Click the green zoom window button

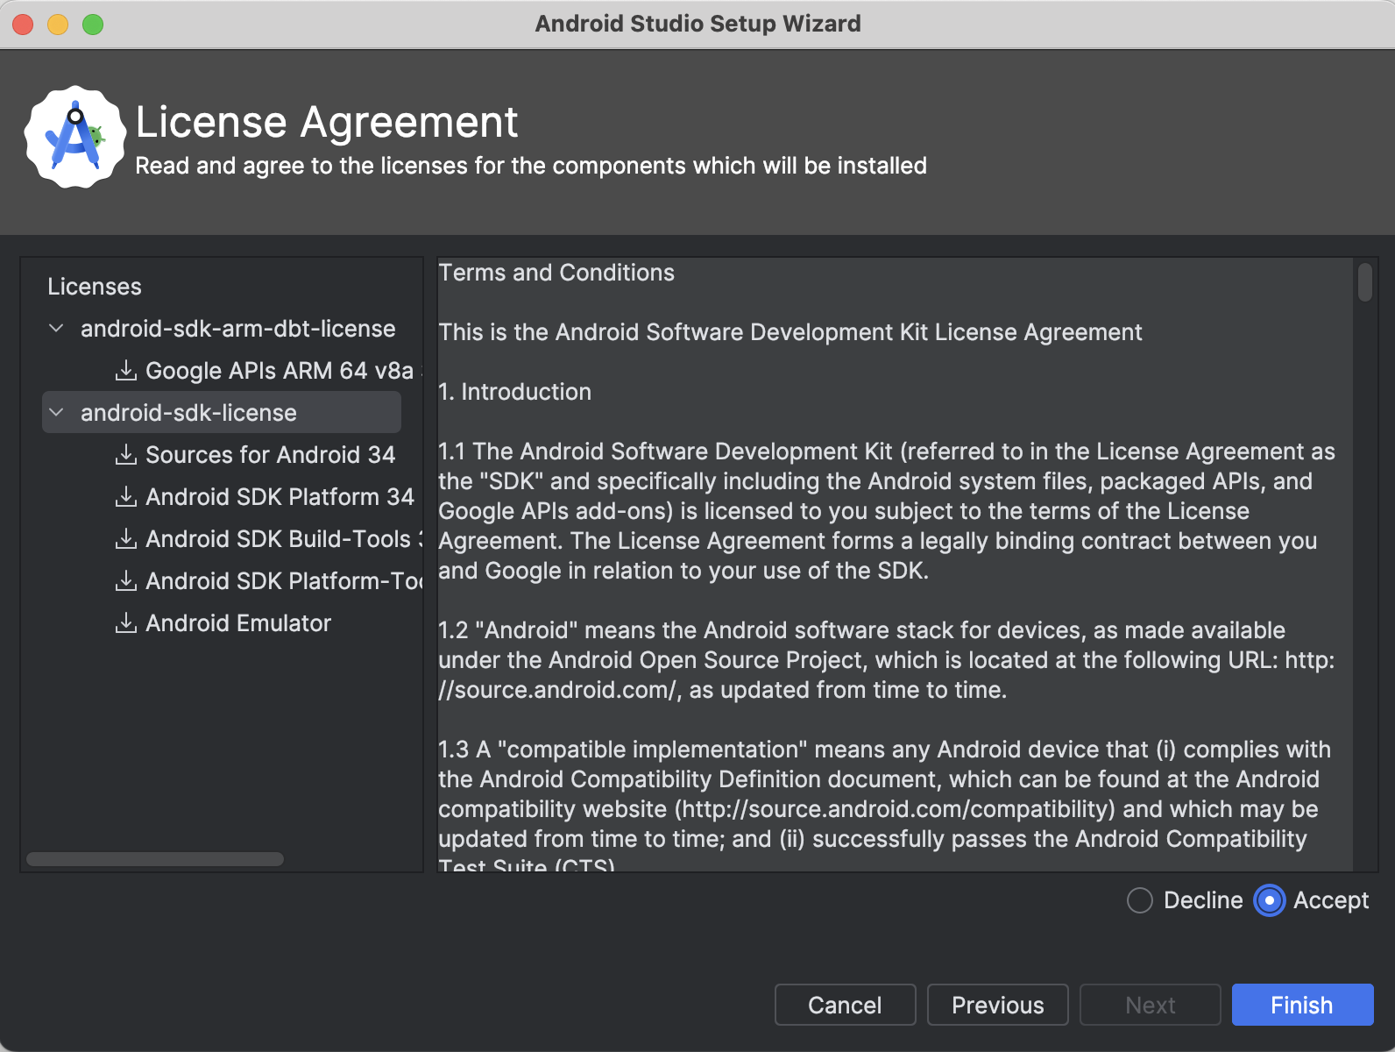(x=93, y=25)
